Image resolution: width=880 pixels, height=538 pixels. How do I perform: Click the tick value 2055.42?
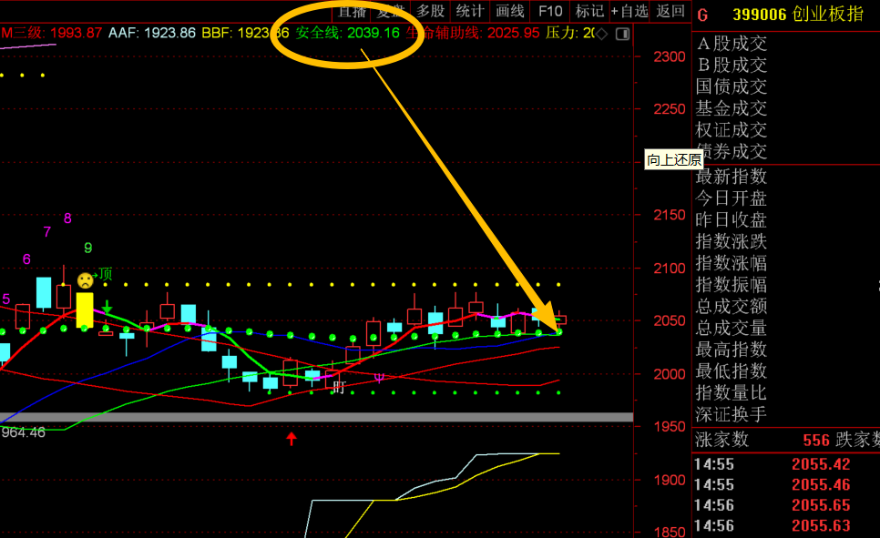point(821,464)
